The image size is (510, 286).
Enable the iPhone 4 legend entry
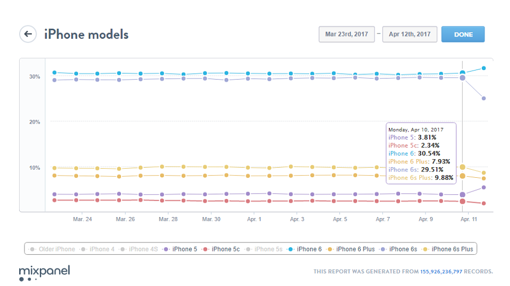coord(97,249)
